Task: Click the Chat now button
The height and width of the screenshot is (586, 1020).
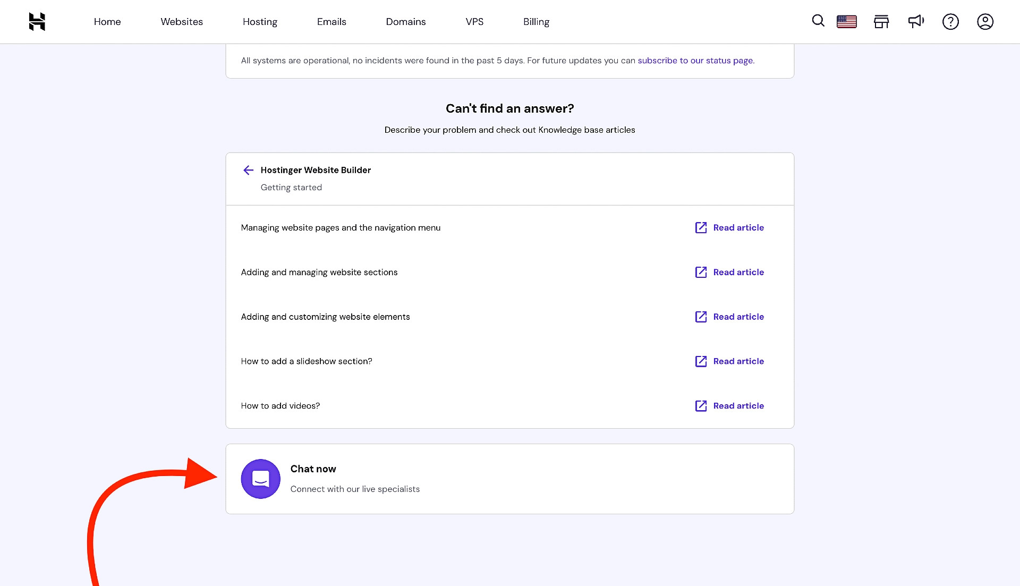Action: tap(510, 478)
